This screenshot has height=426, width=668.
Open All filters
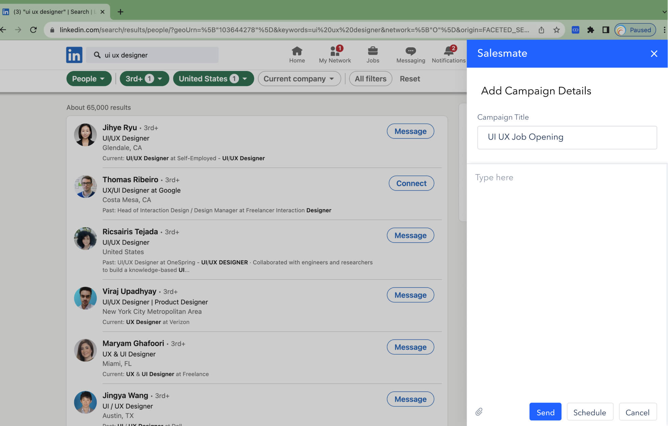point(370,78)
